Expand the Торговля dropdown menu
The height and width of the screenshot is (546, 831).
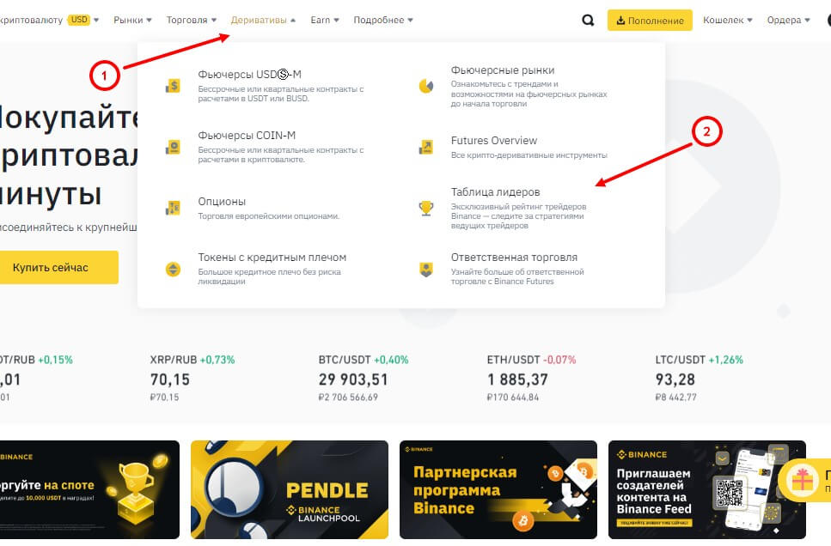[x=192, y=20]
